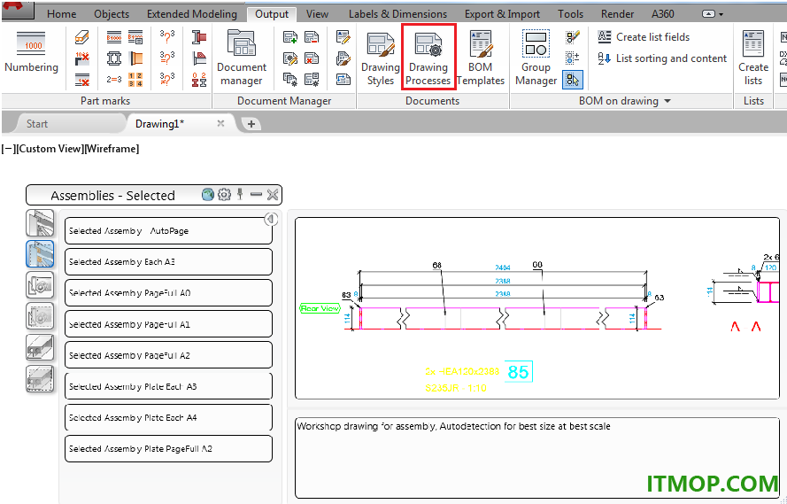This screenshot has height=504, width=787.
Task: Click the orange 1-2-3-4 grid icon
Action: click(135, 80)
